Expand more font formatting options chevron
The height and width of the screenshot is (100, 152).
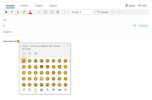[x=39, y=12]
